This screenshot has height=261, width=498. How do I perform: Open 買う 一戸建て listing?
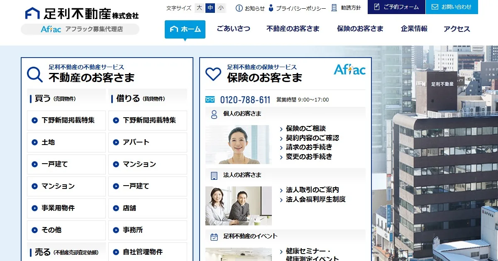pyautogui.click(x=66, y=164)
